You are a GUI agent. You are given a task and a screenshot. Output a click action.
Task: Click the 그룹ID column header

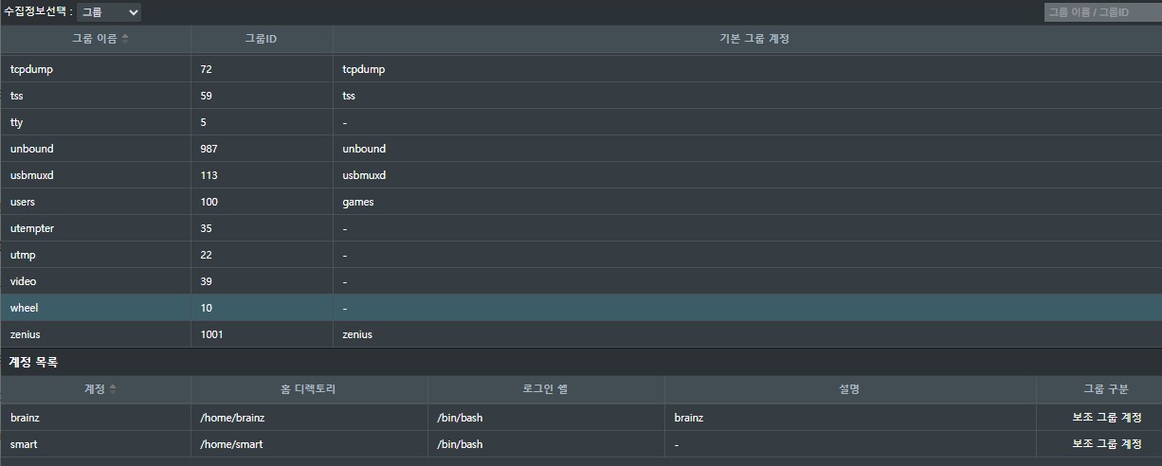[261, 39]
